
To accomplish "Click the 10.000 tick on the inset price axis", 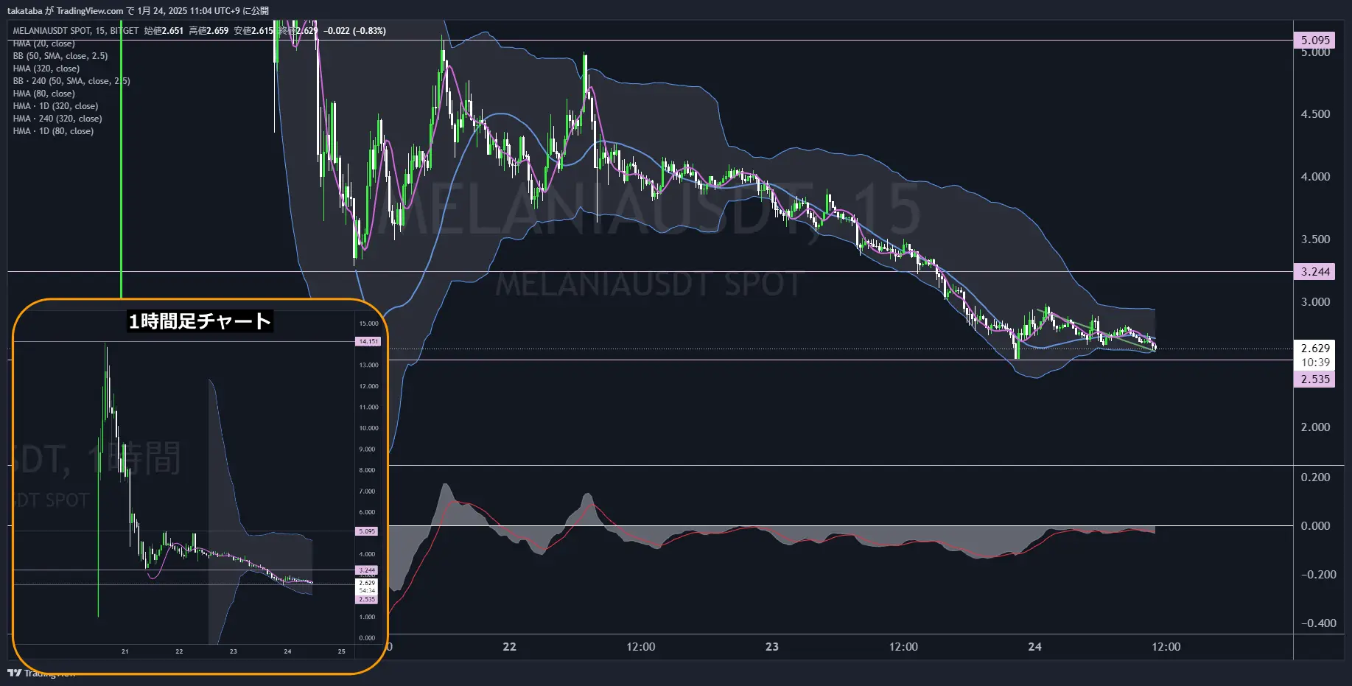I will click(x=368, y=428).
